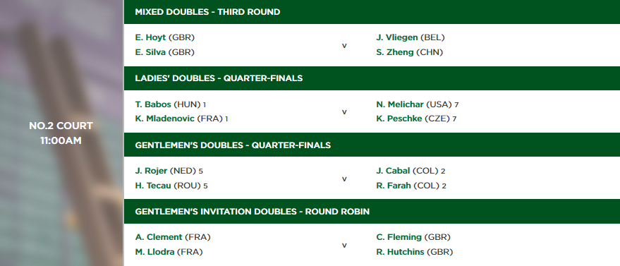
Task: View T. Babos player profile
Action: (x=153, y=104)
